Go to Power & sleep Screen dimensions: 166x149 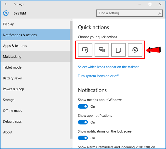(x=35, y=89)
